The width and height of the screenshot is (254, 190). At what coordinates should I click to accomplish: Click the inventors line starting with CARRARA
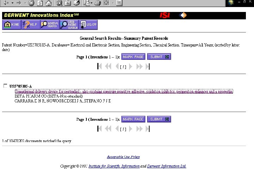pyautogui.click(x=63, y=101)
